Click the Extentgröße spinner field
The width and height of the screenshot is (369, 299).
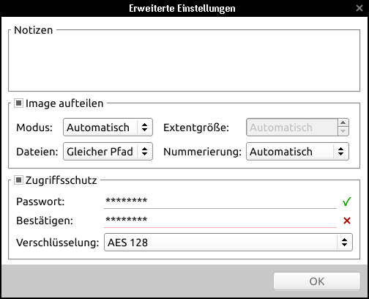pos(292,128)
